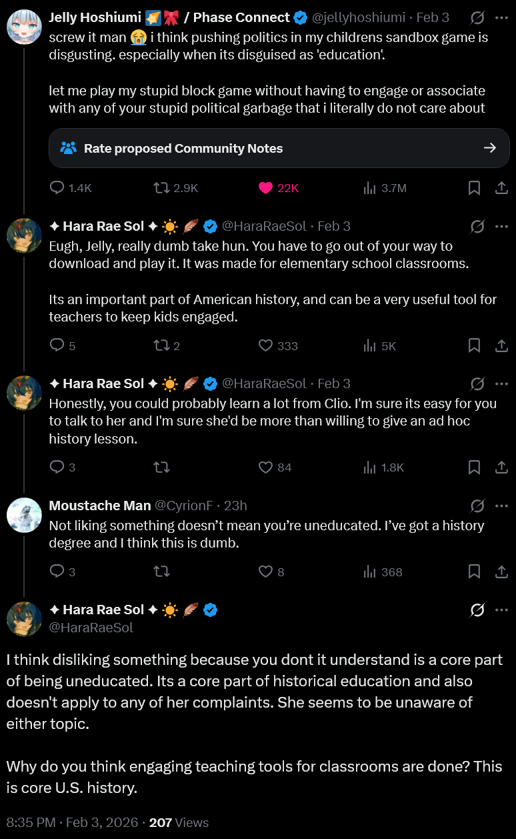Like Moustache Man's reply
Viewport: 516px width, 839px height.
pyautogui.click(x=266, y=572)
